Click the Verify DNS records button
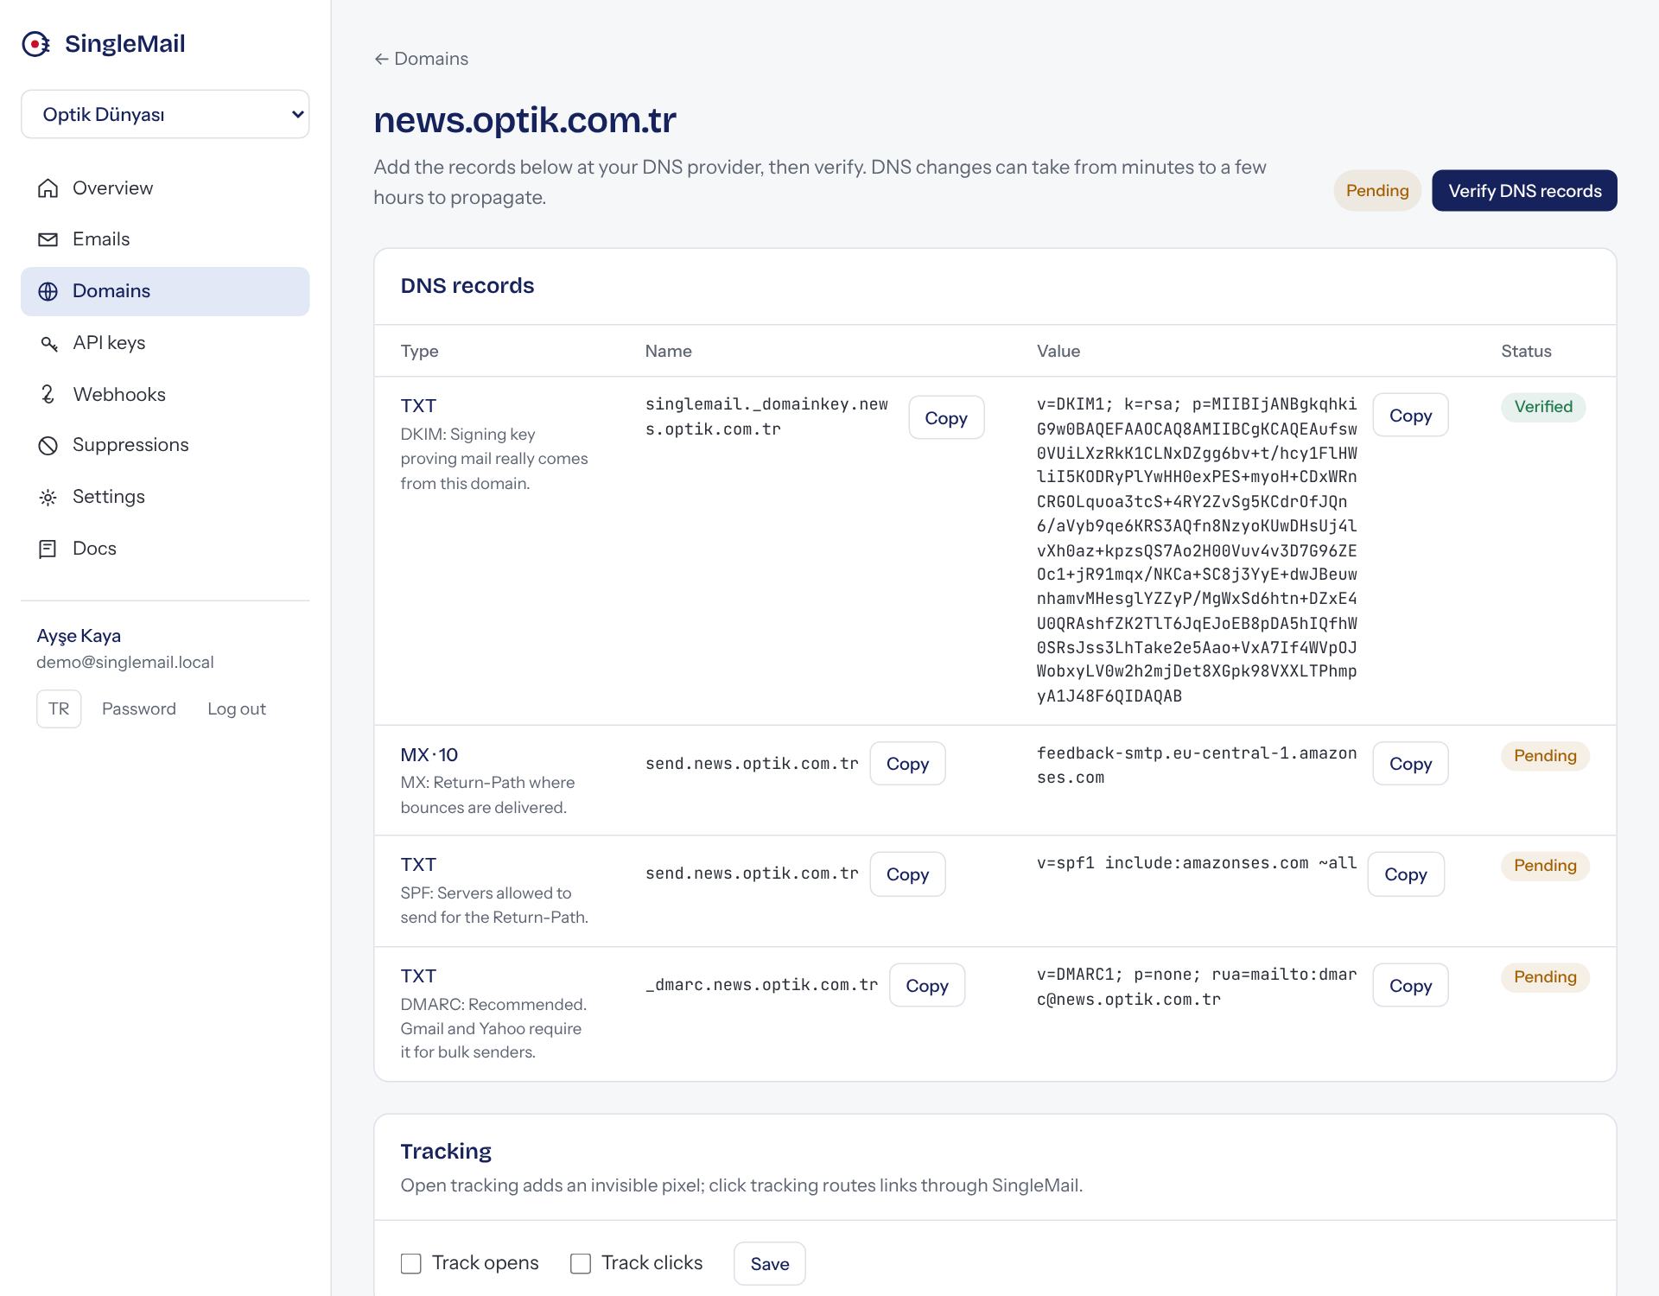Screen dimensions: 1659x1296 pos(1524,190)
